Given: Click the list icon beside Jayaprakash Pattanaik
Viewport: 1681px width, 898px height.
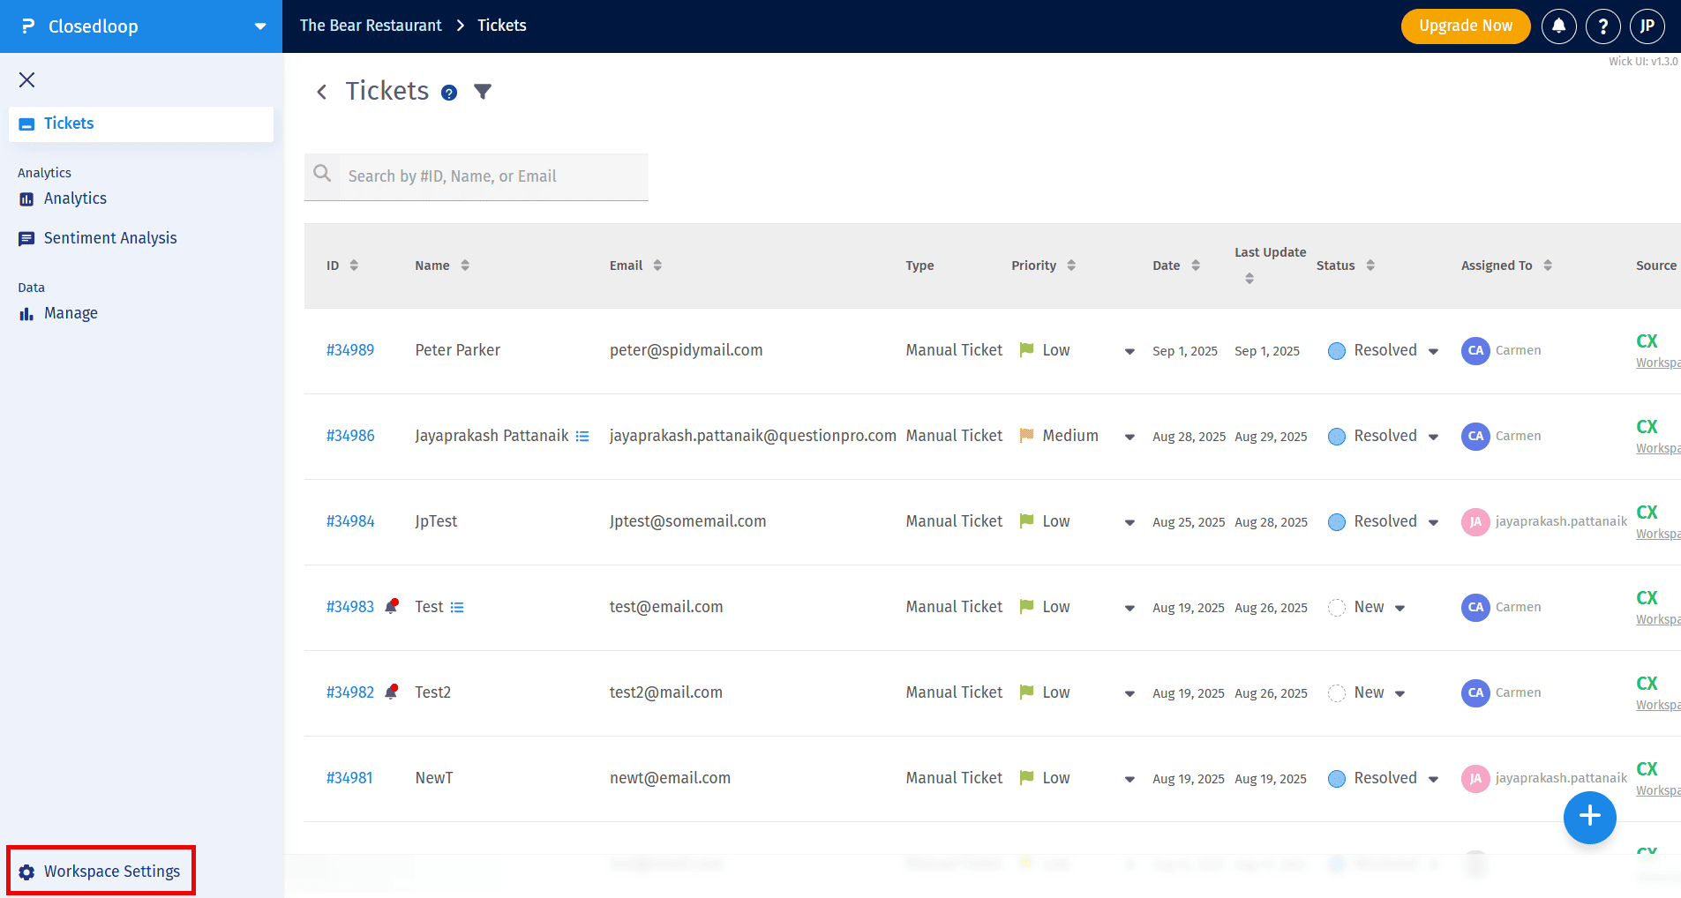Looking at the screenshot, I should 582,437.
